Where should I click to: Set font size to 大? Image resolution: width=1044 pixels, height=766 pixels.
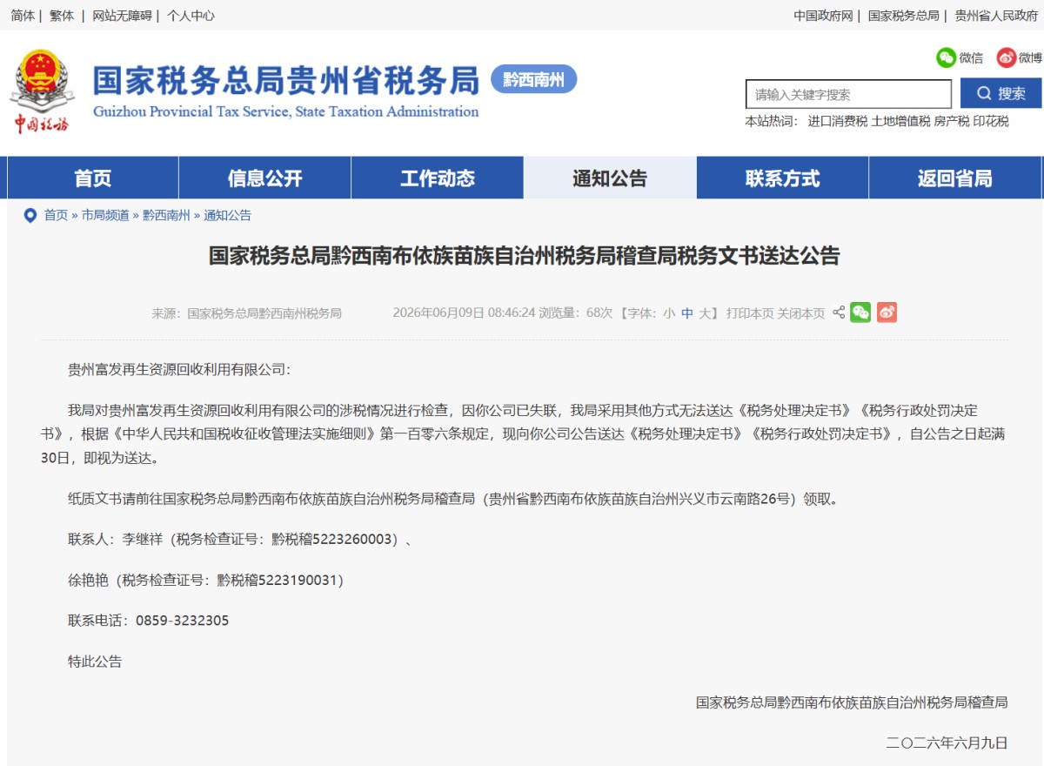[x=705, y=313]
